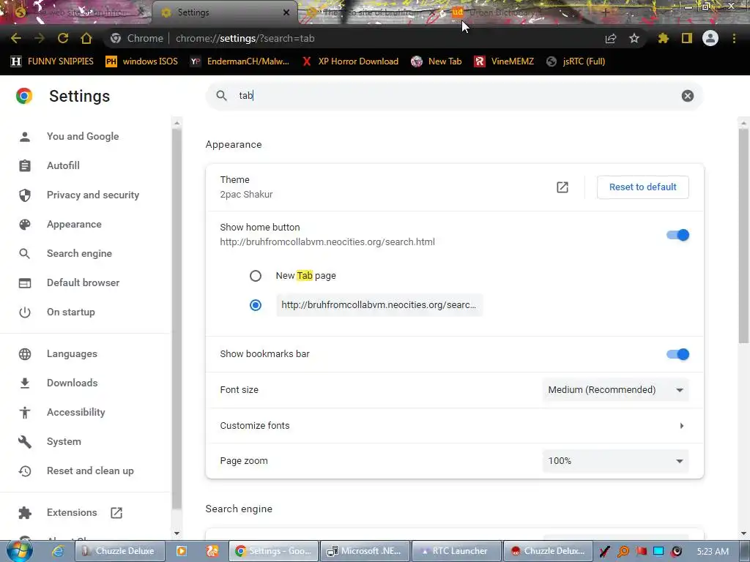Open Extensions page from sidebar
This screenshot has width=750, height=562.
tap(72, 512)
